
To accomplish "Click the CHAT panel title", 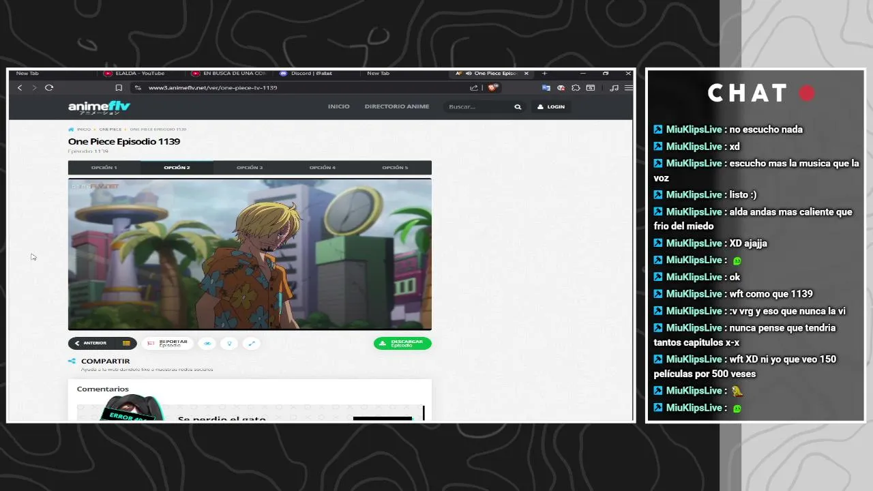I will pyautogui.click(x=748, y=93).
